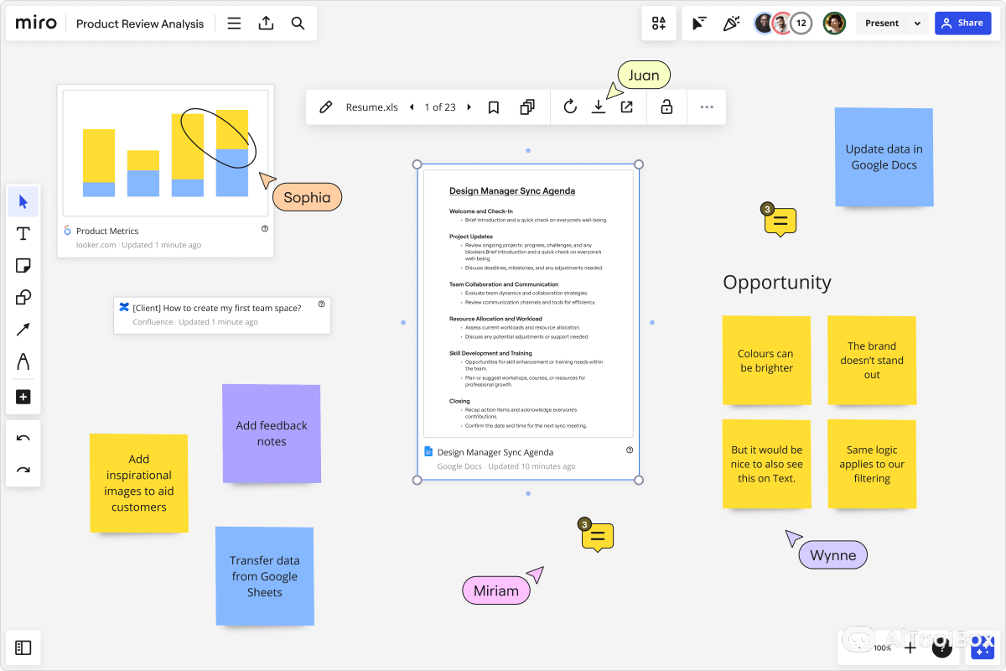
Task: Select the Text tool in left toolbar
Action: click(x=23, y=233)
